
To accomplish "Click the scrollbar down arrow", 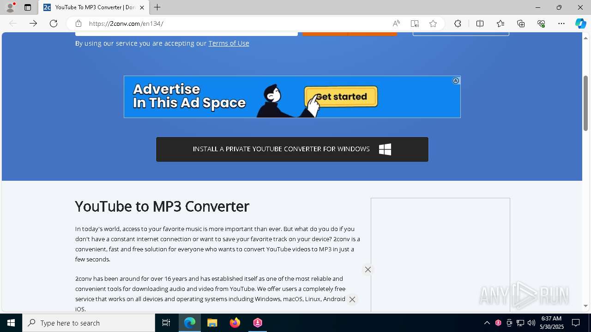I will pos(586,306).
